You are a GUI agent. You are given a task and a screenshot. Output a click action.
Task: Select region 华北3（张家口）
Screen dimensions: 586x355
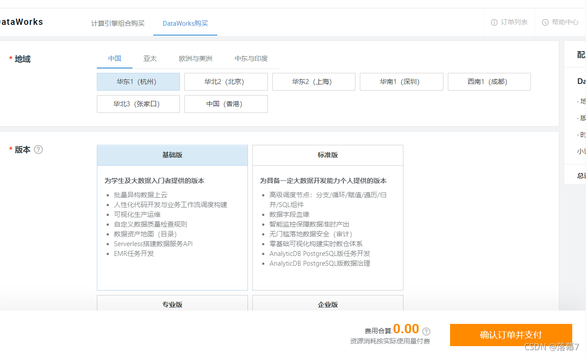[x=138, y=104]
